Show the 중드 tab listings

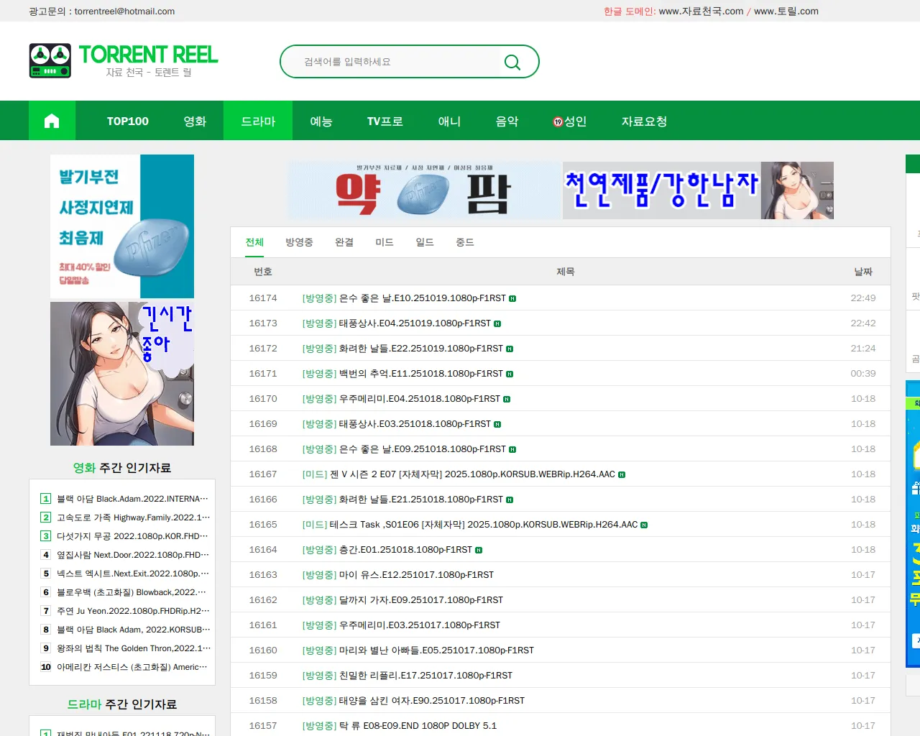pos(465,242)
